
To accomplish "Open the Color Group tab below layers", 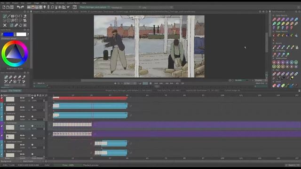I will [x=37, y=159].
